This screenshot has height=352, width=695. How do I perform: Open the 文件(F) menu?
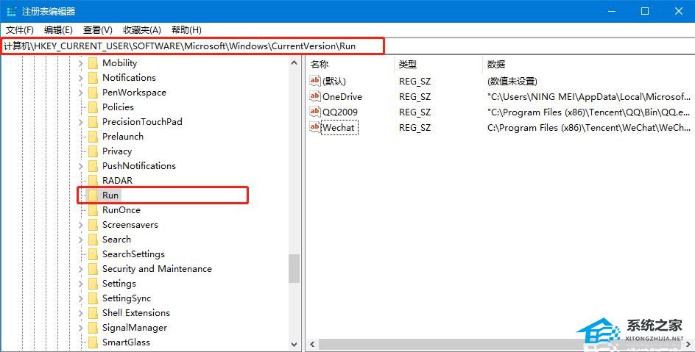point(20,29)
